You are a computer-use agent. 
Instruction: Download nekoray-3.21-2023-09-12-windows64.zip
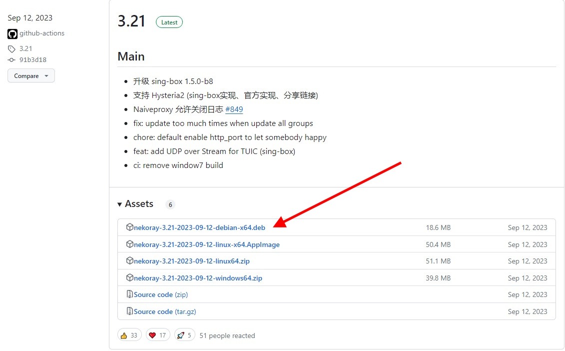click(x=198, y=278)
